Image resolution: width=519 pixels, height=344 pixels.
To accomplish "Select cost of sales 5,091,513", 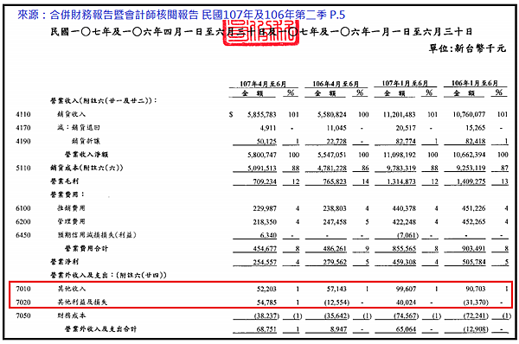I will [x=261, y=169].
